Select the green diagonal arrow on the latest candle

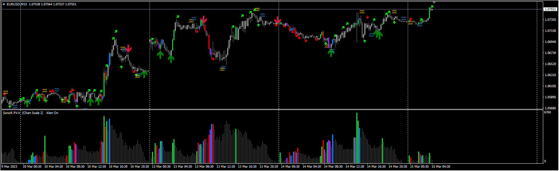click(431, 7)
